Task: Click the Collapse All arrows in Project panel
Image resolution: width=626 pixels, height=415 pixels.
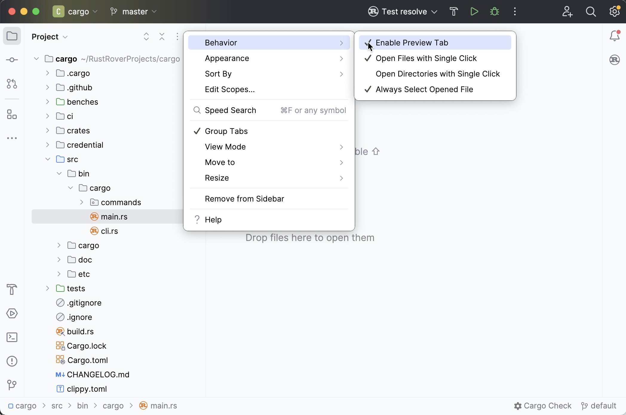Action: click(162, 36)
